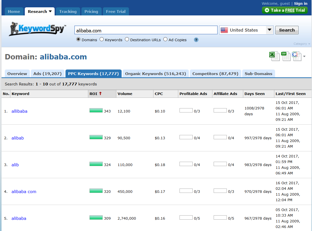The width and height of the screenshot is (312, 231).
Task: Open the Research menu dropdown
Action: click(40, 12)
